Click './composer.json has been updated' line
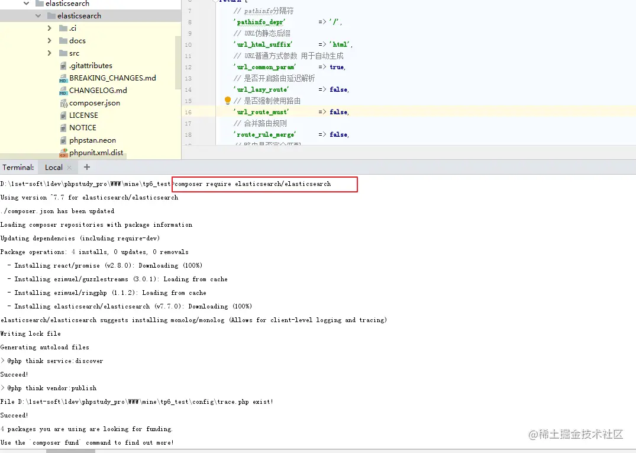This screenshot has height=453, width=636. (57, 211)
